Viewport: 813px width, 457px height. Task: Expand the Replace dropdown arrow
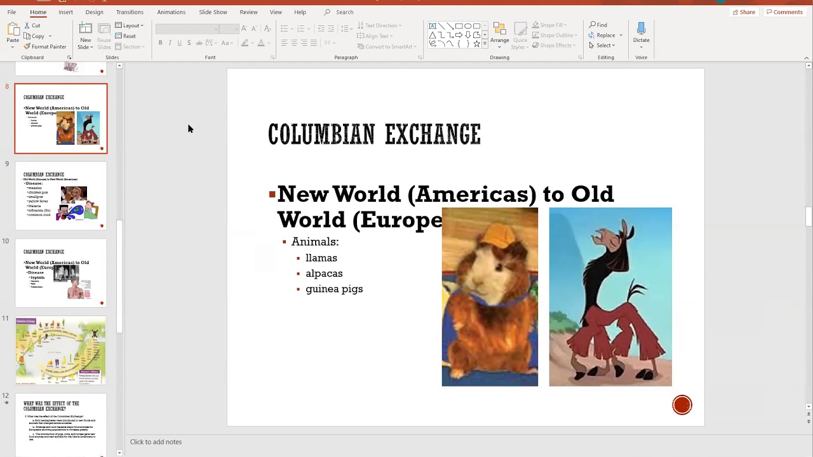(x=621, y=36)
